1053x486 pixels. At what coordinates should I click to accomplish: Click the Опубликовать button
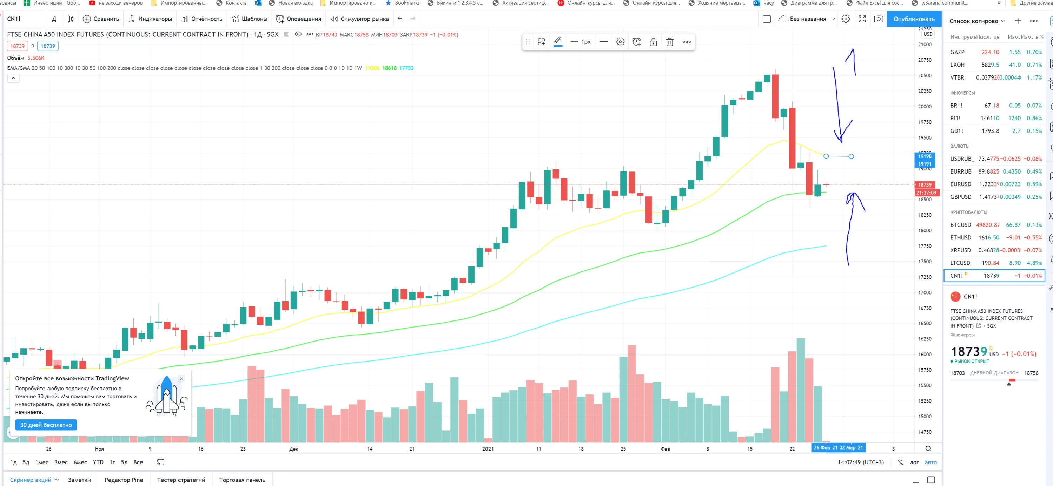[914, 19]
